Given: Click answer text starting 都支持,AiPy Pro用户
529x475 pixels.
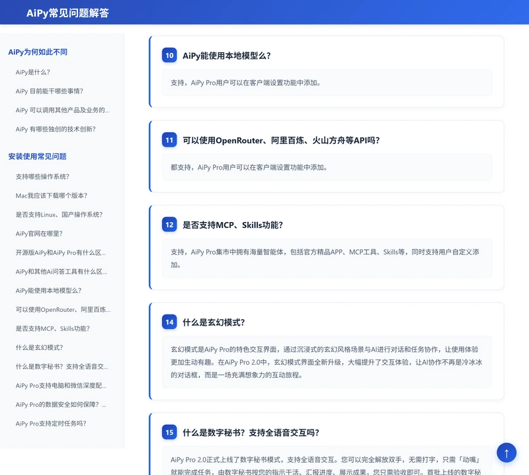Looking at the screenshot, I should click(249, 168).
